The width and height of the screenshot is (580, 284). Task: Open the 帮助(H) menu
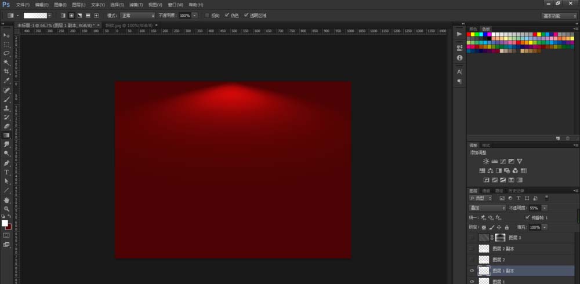(x=195, y=5)
